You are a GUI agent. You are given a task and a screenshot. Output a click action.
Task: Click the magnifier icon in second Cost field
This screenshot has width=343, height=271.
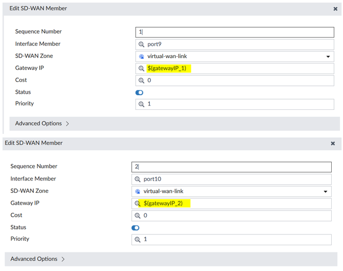click(138, 216)
